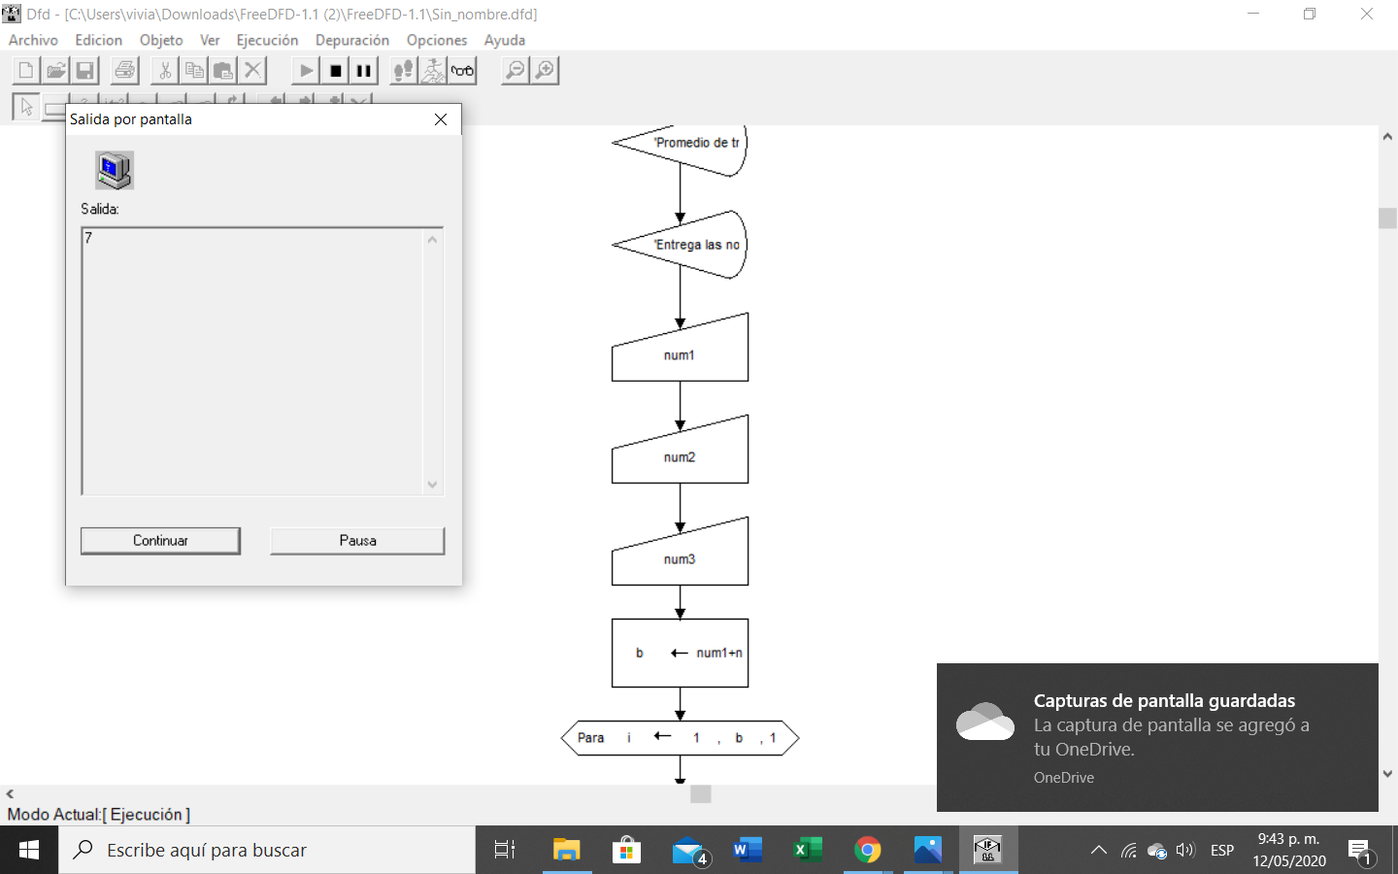Open the OneDrive screenshot saved notification
Image resolution: width=1398 pixels, height=874 pixels.
pos(1157,737)
